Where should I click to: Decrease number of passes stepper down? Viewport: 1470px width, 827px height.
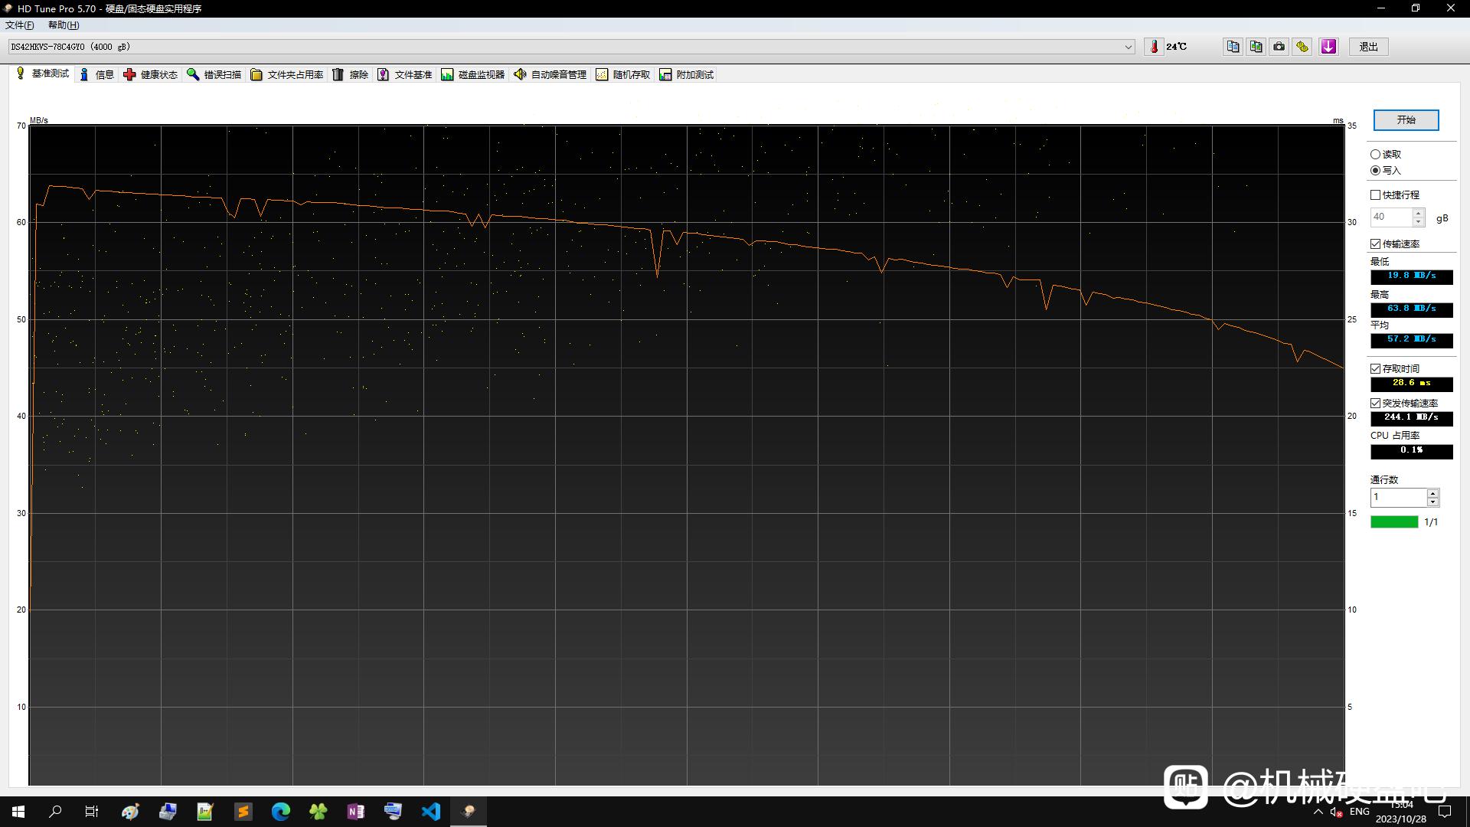(x=1432, y=502)
